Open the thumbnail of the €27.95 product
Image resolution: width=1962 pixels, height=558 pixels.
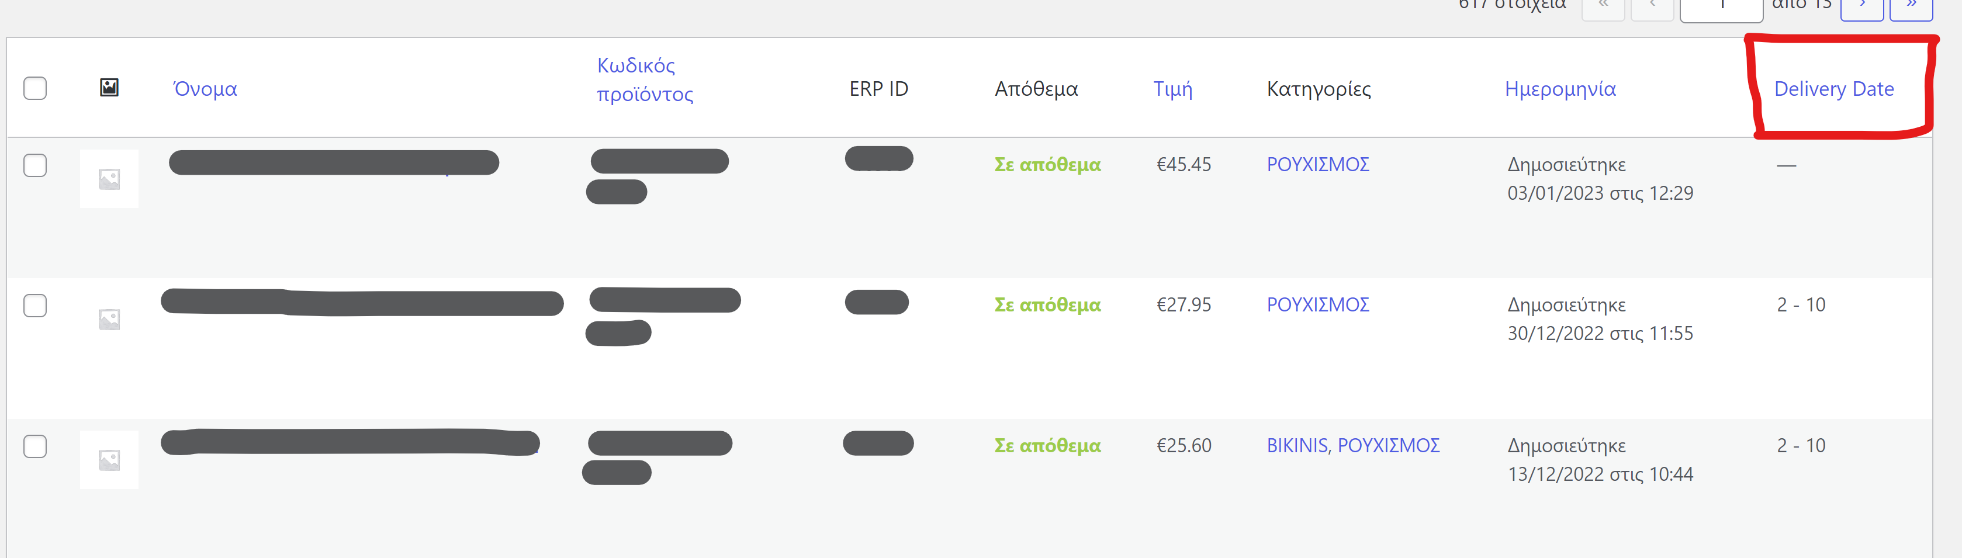(109, 319)
